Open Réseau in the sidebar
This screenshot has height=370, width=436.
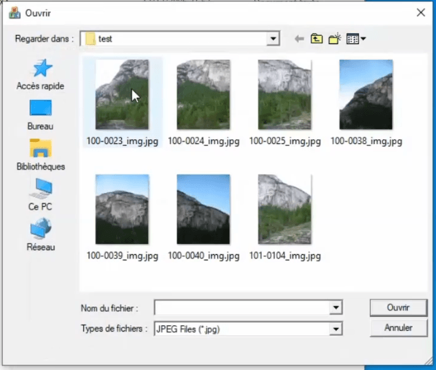click(41, 234)
